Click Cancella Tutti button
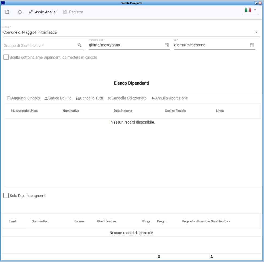Screen dimensions: 264x262 pyautogui.click(x=90, y=98)
